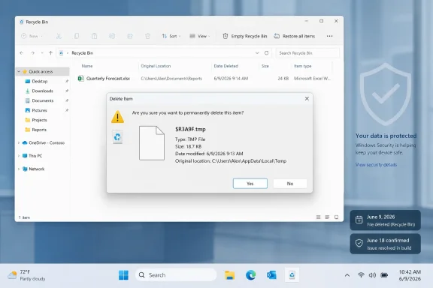This screenshot has width=433, height=288.
Task: Open Pictures in the navigation pane
Action: (39, 110)
